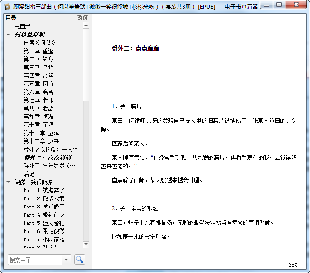Click the TOC vertical scrollbar thumb
The height and width of the screenshot is (273, 310).
(x=86, y=65)
